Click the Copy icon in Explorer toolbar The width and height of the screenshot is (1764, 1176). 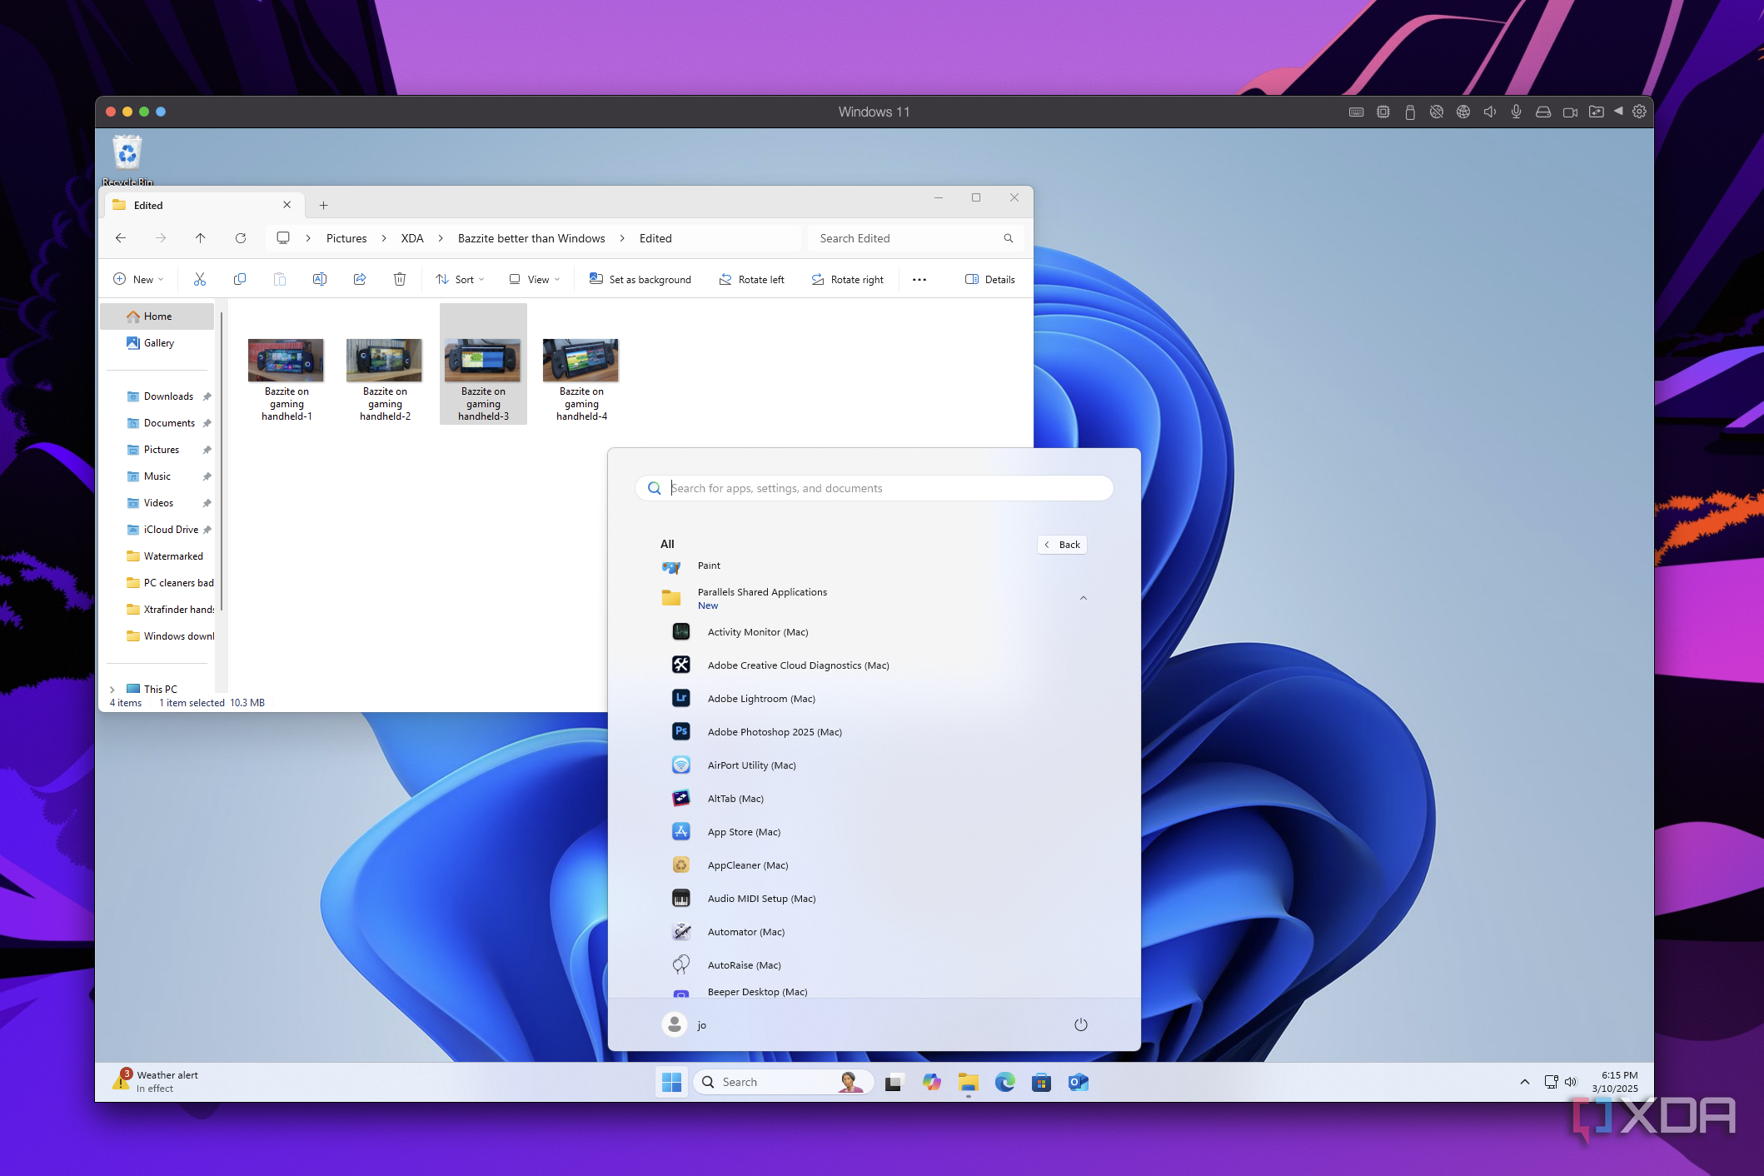[x=240, y=279]
